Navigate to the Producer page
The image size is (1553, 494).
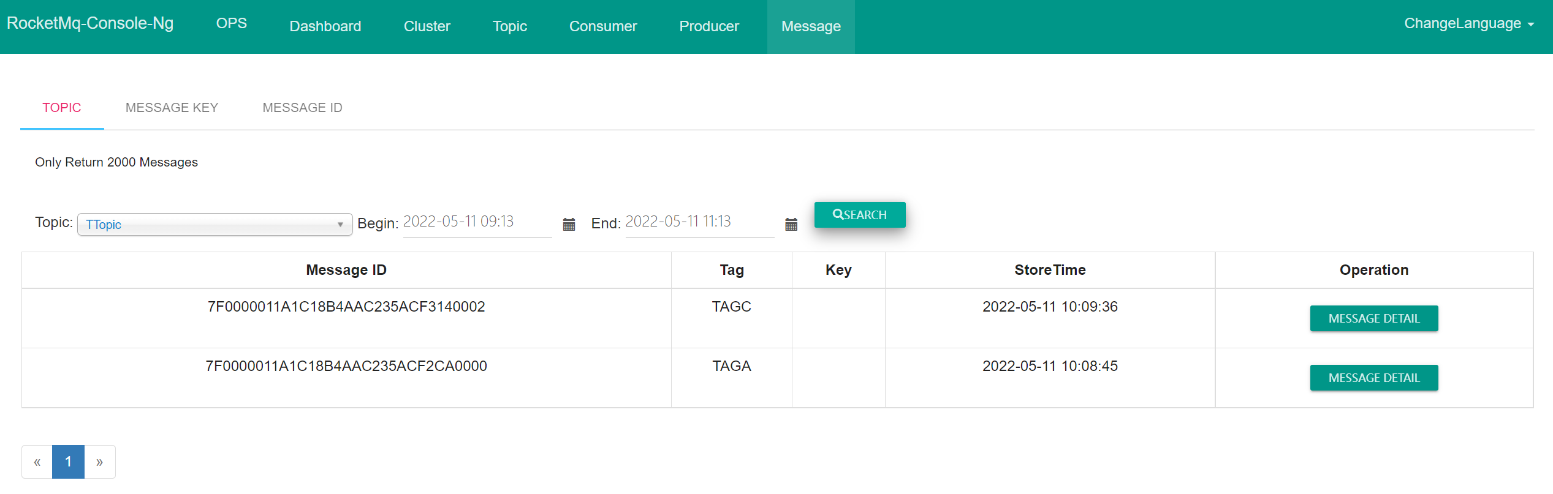tap(708, 26)
